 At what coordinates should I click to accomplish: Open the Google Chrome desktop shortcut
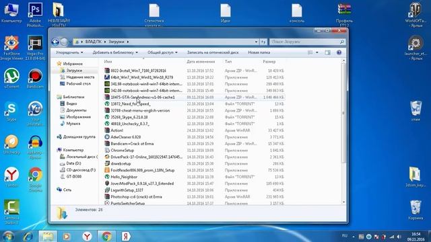(35, 179)
